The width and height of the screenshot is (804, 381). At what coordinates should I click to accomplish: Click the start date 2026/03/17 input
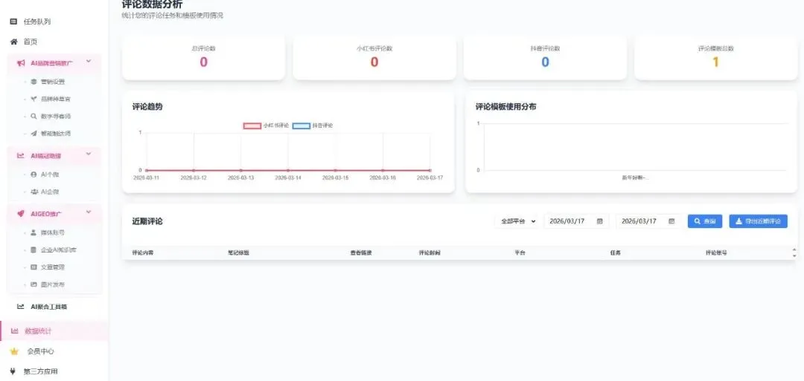coord(576,221)
